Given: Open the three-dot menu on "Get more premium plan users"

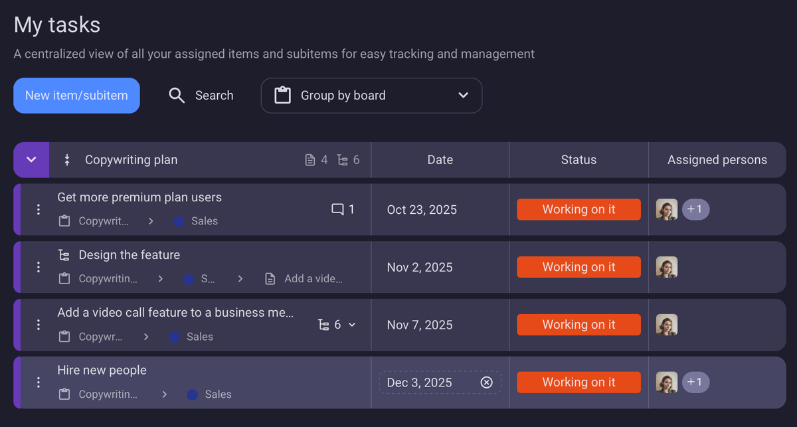Looking at the screenshot, I should 38,209.
